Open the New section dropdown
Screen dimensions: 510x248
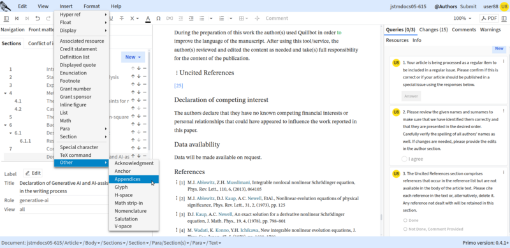[x=133, y=57]
